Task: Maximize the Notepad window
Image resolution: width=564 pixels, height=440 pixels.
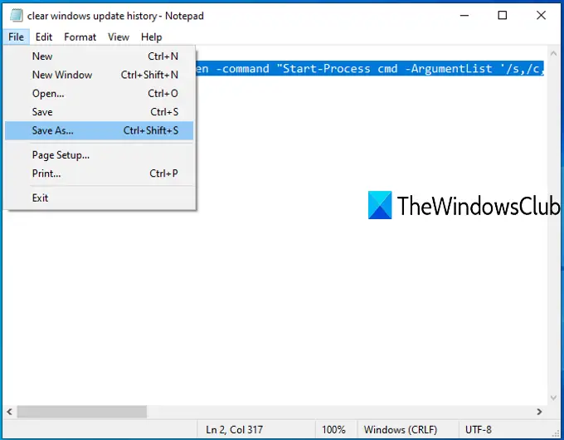Action: (503, 16)
